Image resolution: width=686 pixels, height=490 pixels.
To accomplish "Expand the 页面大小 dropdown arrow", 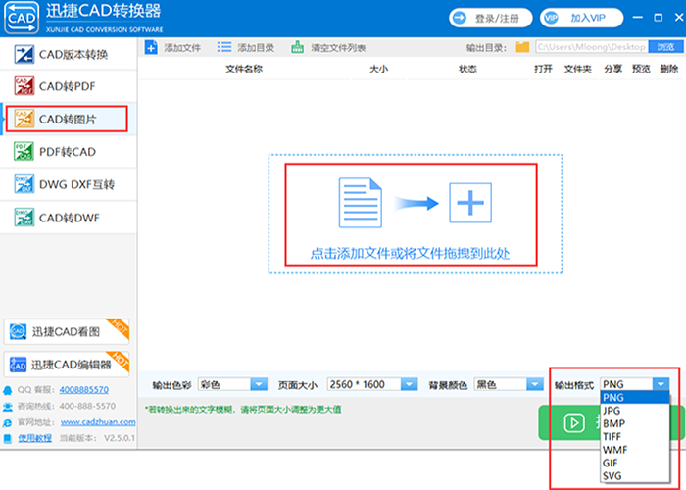I will pyautogui.click(x=409, y=384).
